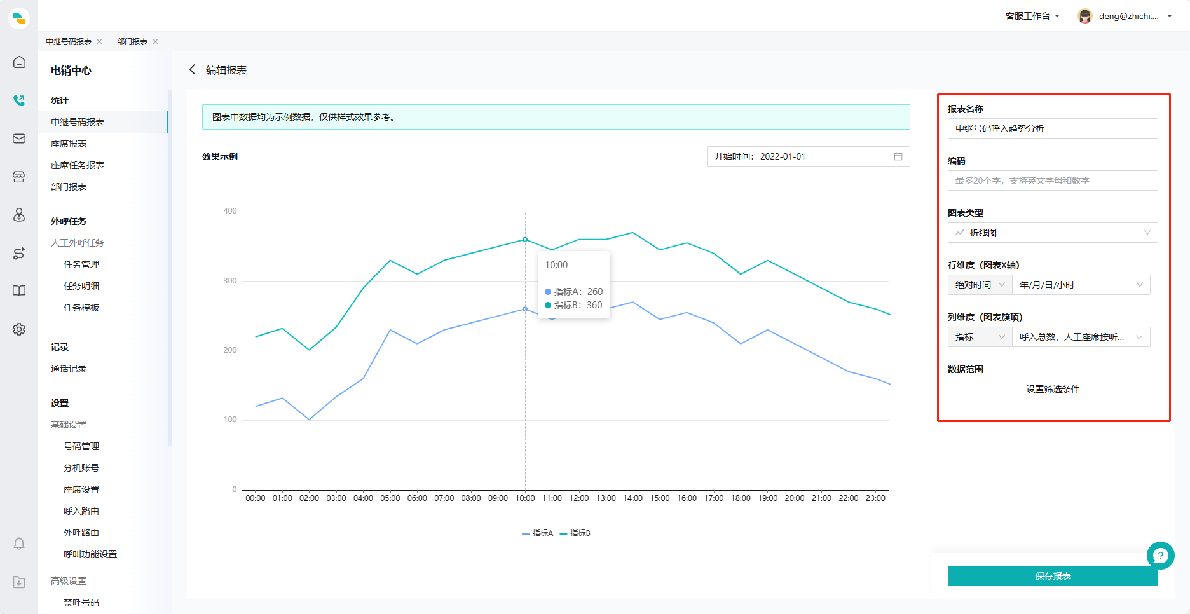Open the 绝对时间 row dimension dropdown
This screenshot has width=1190, height=614.
(x=980, y=285)
